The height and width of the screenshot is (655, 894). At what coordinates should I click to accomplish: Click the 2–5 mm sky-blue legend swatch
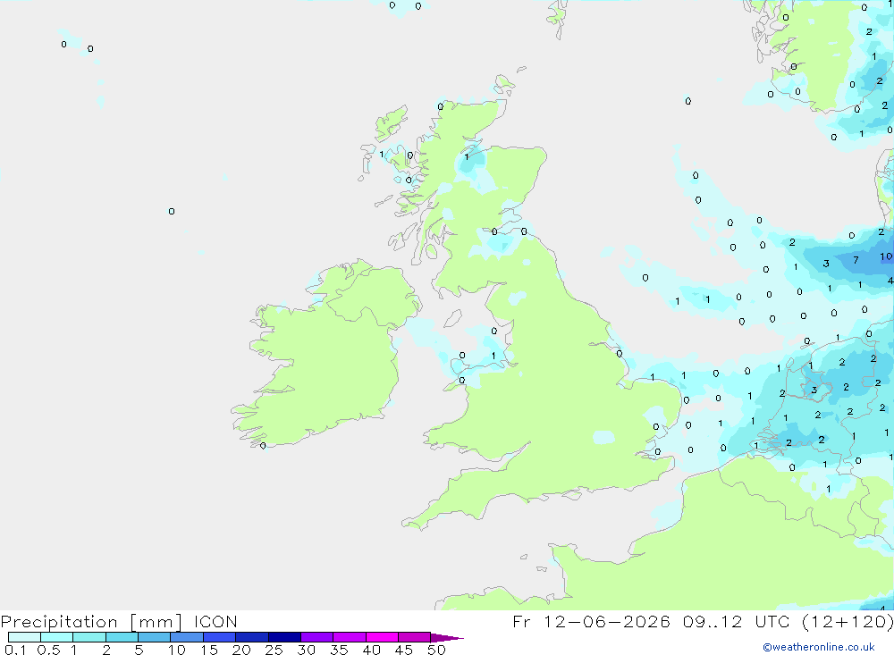(x=122, y=637)
